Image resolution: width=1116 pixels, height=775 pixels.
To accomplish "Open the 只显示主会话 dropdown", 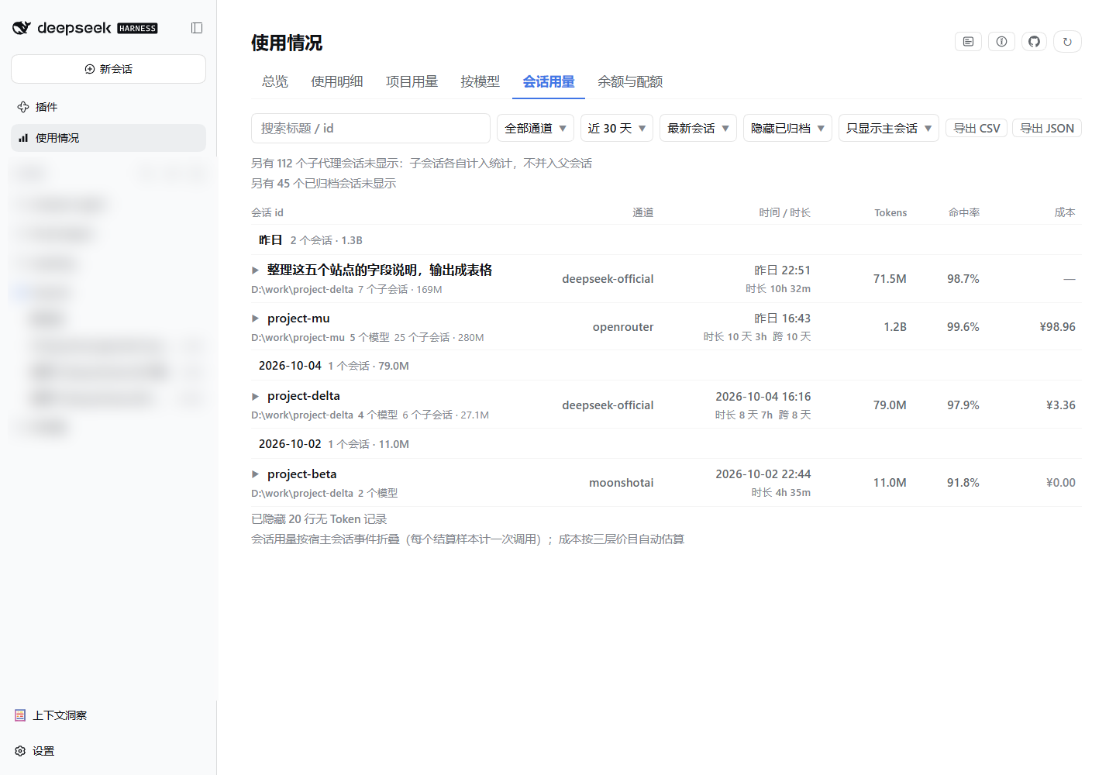I will coord(889,129).
